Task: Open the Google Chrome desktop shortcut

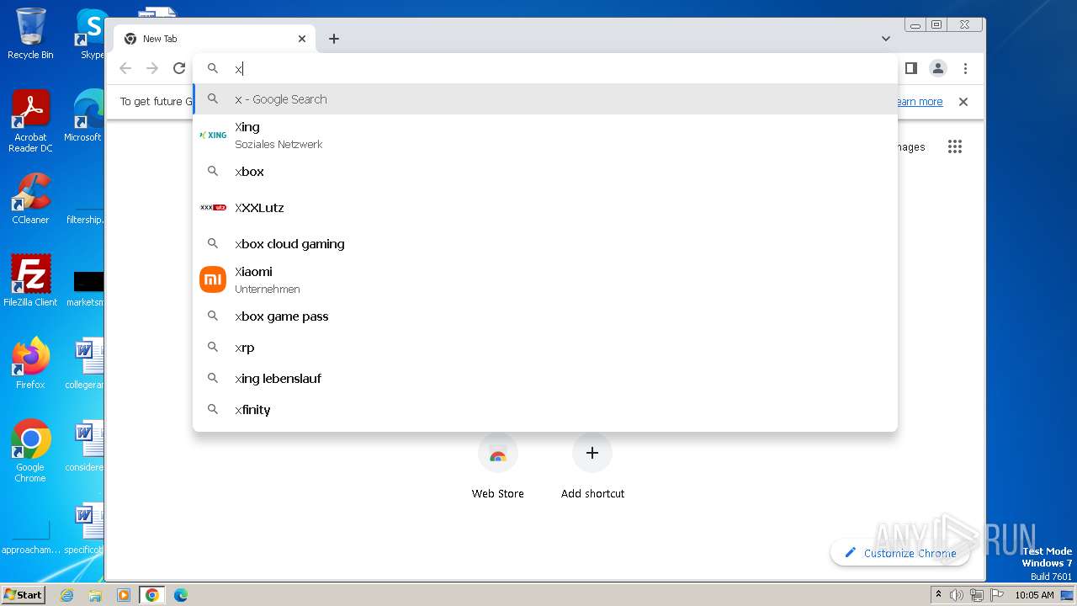Action: (30, 451)
